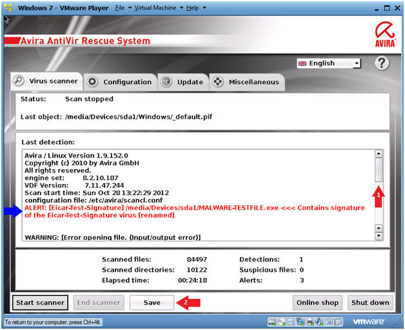Screen dimensions: 405x330
Task: Click the last gray device icon in VMware status bar
Action: [x=338, y=322]
